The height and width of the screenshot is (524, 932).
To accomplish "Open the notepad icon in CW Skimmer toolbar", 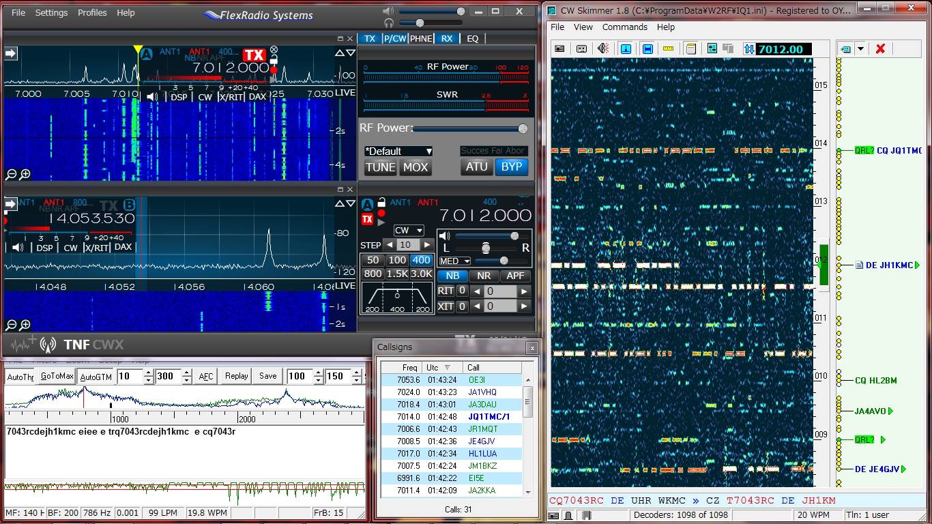I will pos(690,48).
